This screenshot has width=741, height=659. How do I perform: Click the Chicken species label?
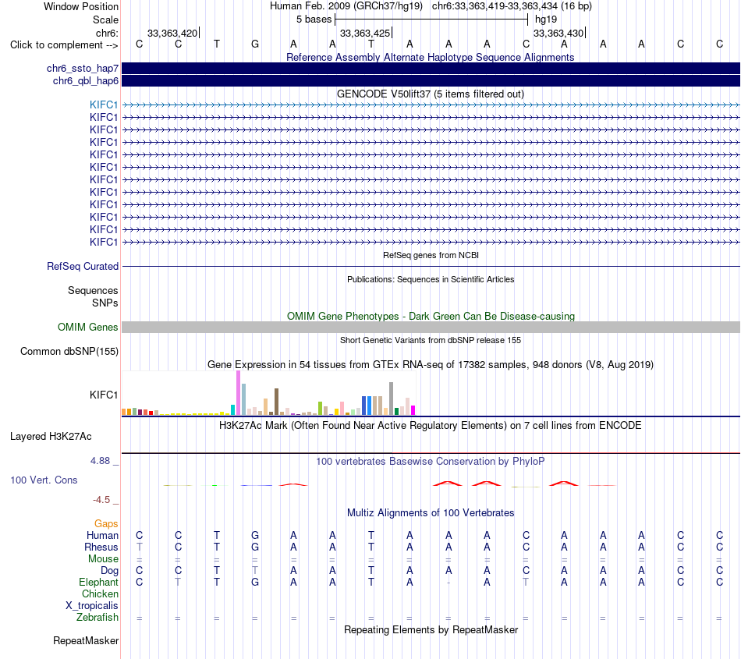[100, 593]
